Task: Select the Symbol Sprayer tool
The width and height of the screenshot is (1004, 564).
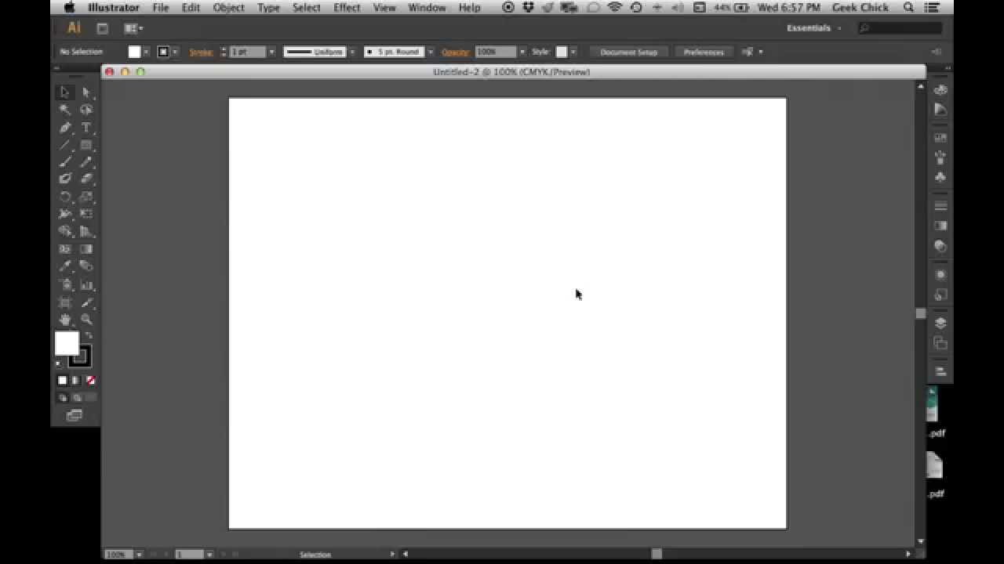Action: coord(65,285)
